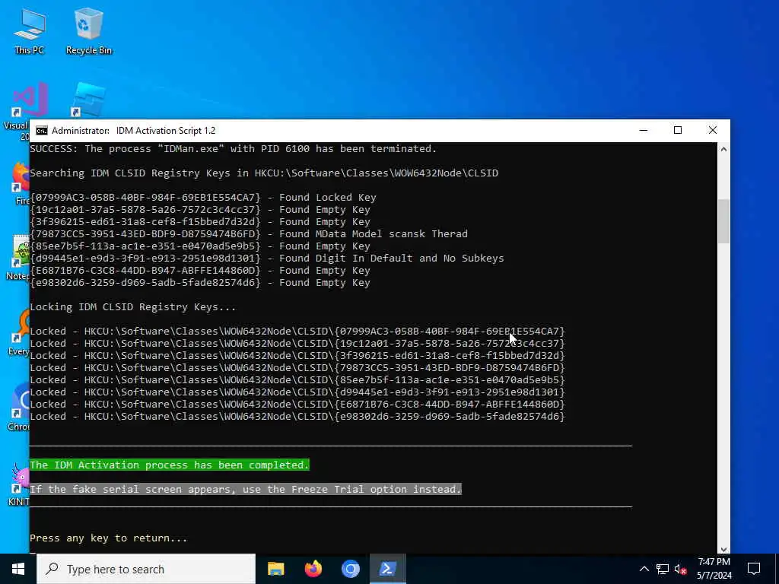779x584 pixels.
Task: Click the muted volume tray icon
Action: click(x=681, y=569)
